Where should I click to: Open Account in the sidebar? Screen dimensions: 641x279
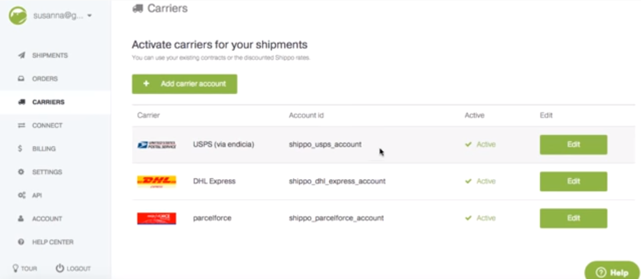(x=47, y=219)
